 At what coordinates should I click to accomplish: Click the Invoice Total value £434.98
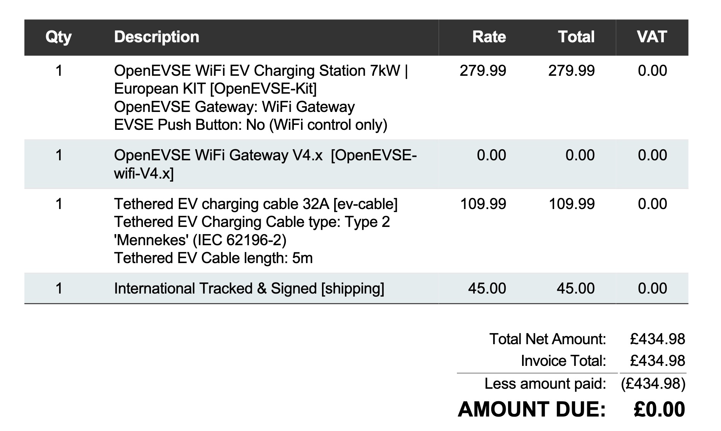657,361
